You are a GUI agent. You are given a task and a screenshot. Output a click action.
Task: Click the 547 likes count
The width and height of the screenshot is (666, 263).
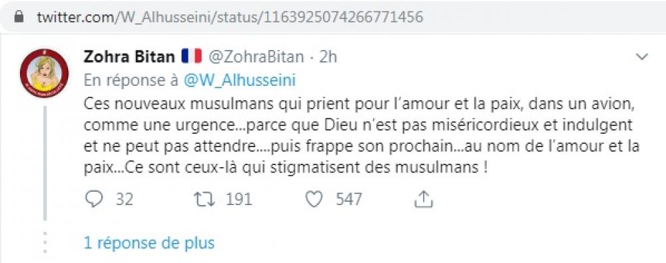point(349,199)
